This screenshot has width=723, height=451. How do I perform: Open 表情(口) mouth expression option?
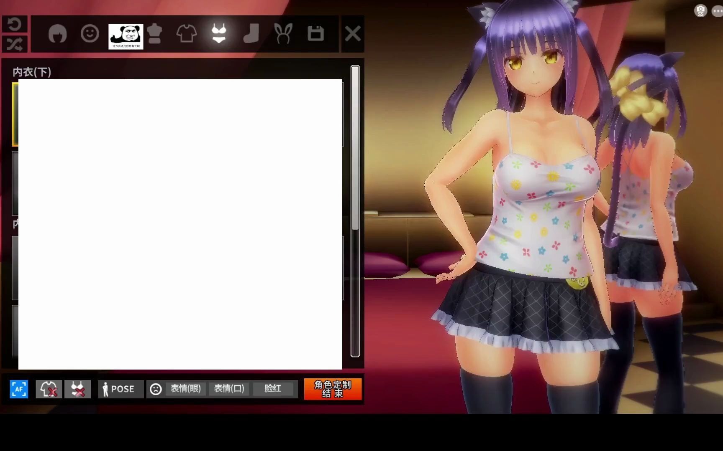[x=229, y=389]
